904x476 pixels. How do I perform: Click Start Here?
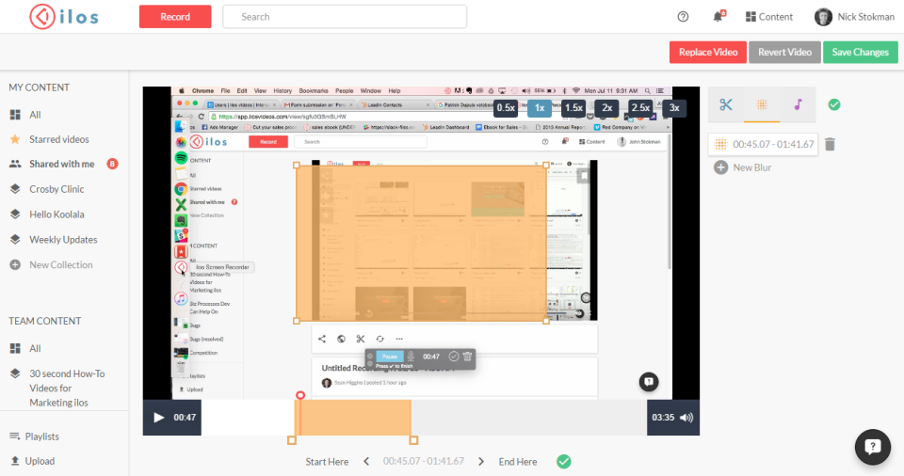(327, 462)
